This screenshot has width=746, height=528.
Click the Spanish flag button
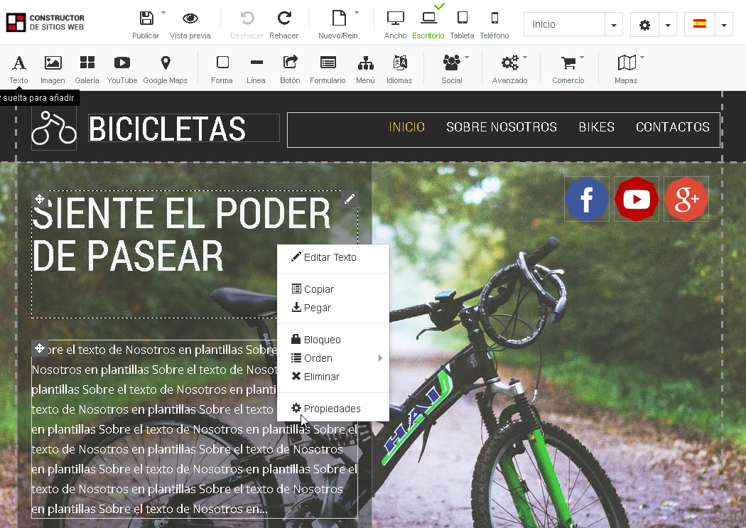pyautogui.click(x=699, y=23)
